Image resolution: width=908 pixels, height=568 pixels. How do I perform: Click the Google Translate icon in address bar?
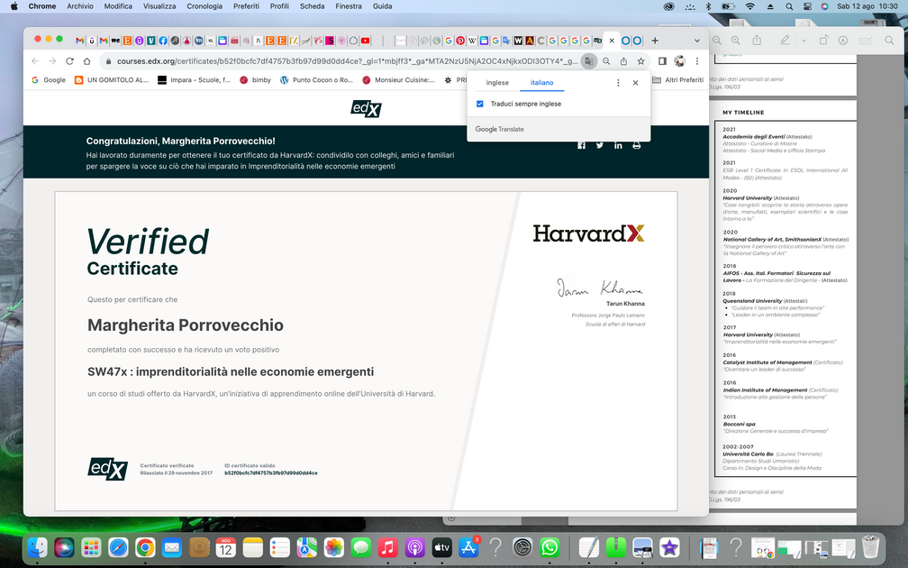coord(588,61)
